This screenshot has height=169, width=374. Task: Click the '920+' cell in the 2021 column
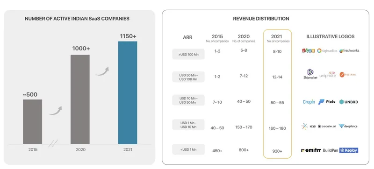(277, 151)
